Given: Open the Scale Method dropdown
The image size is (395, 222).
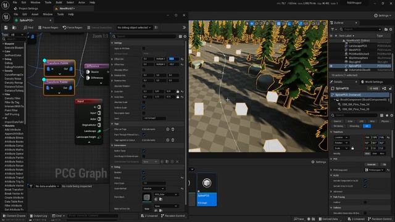Looking at the screenshot, I should [x=154, y=189].
